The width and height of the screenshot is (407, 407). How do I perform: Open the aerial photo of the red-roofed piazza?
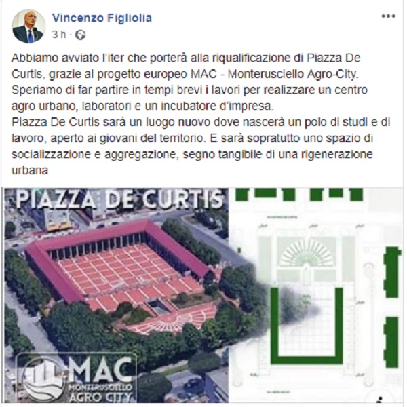coord(117,295)
